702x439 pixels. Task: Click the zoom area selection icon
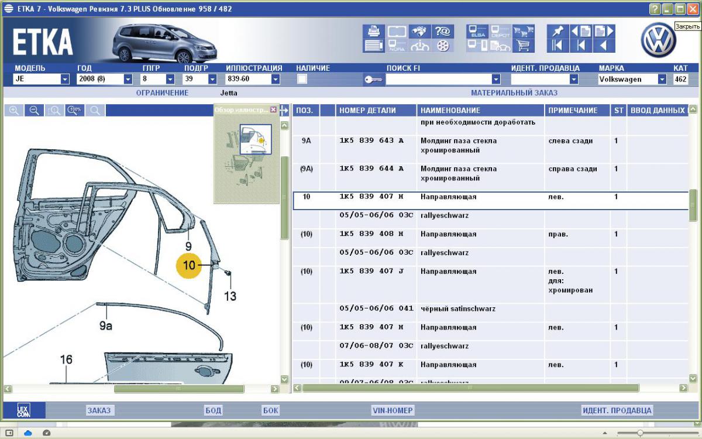point(54,111)
